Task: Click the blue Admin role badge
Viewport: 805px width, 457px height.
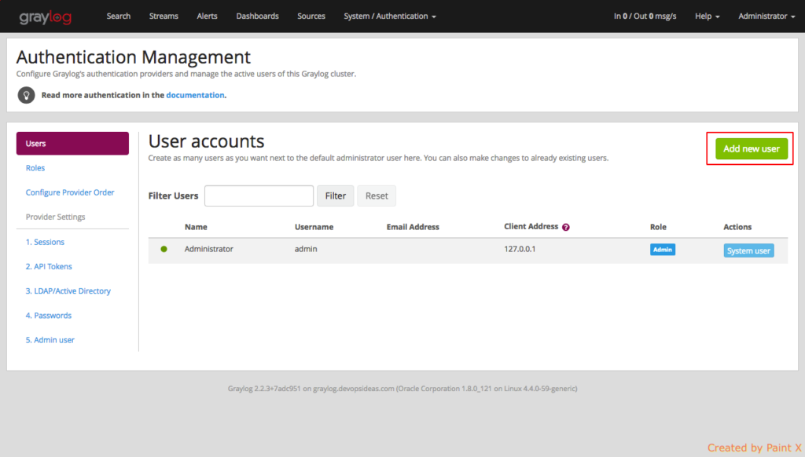Action: pyautogui.click(x=663, y=249)
